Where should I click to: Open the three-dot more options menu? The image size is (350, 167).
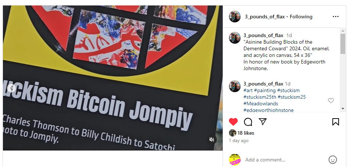(335, 17)
